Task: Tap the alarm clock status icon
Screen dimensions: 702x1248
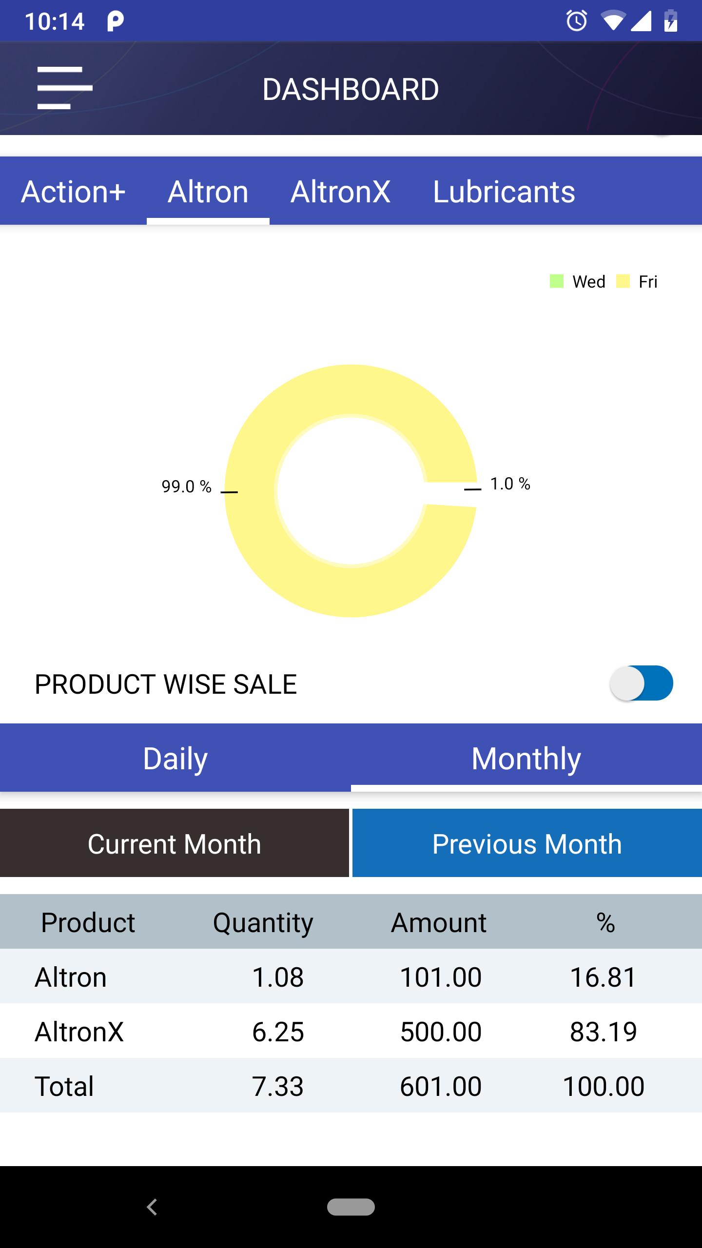Action: (x=577, y=21)
